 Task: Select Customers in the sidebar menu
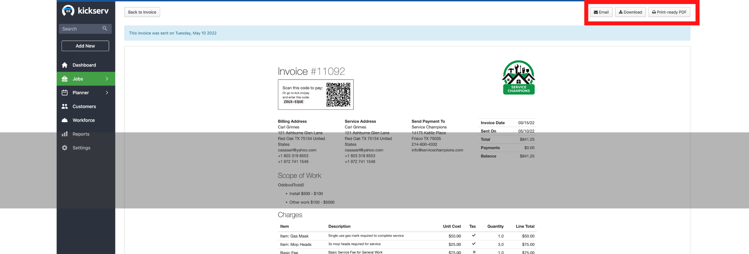pos(84,106)
